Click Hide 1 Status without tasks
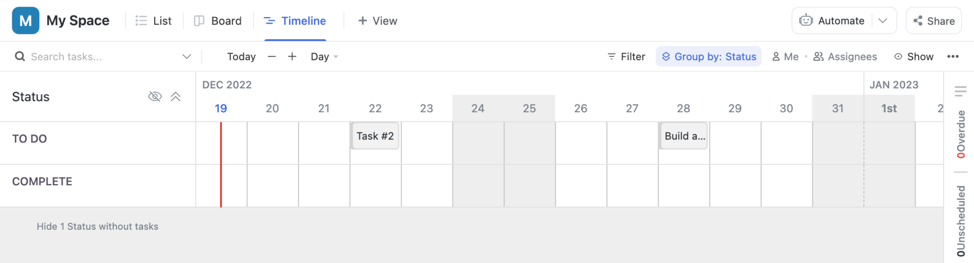974x263 pixels. pyautogui.click(x=97, y=227)
